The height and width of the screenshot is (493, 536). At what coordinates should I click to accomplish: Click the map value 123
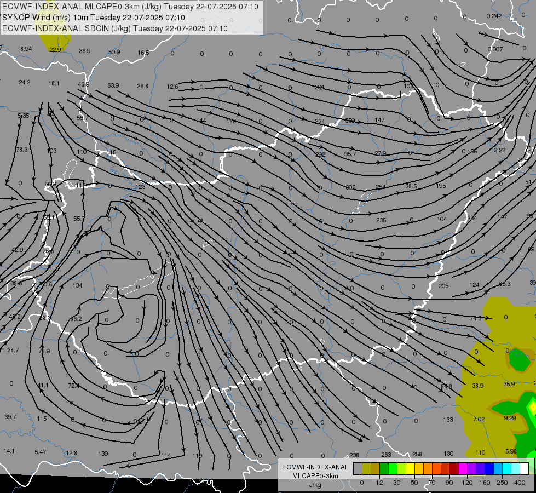[141, 187]
